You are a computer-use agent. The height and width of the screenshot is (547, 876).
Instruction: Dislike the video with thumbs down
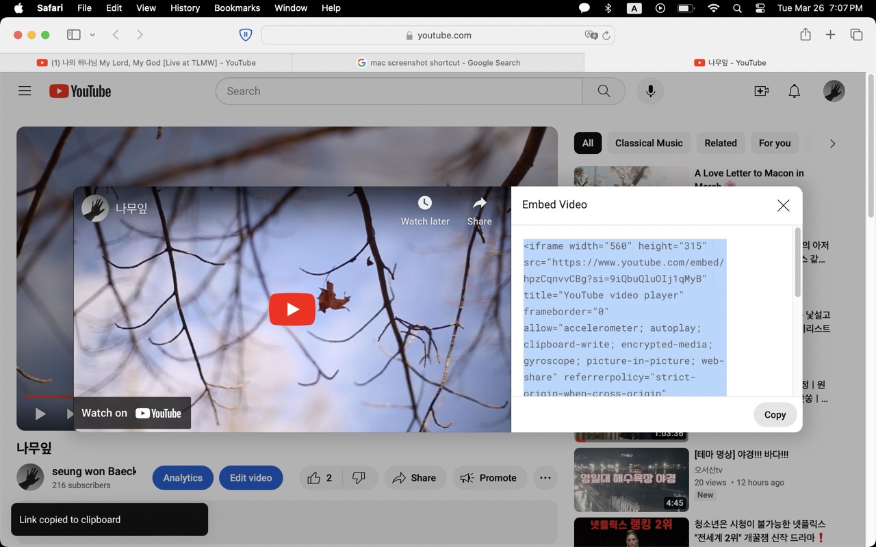click(x=359, y=478)
